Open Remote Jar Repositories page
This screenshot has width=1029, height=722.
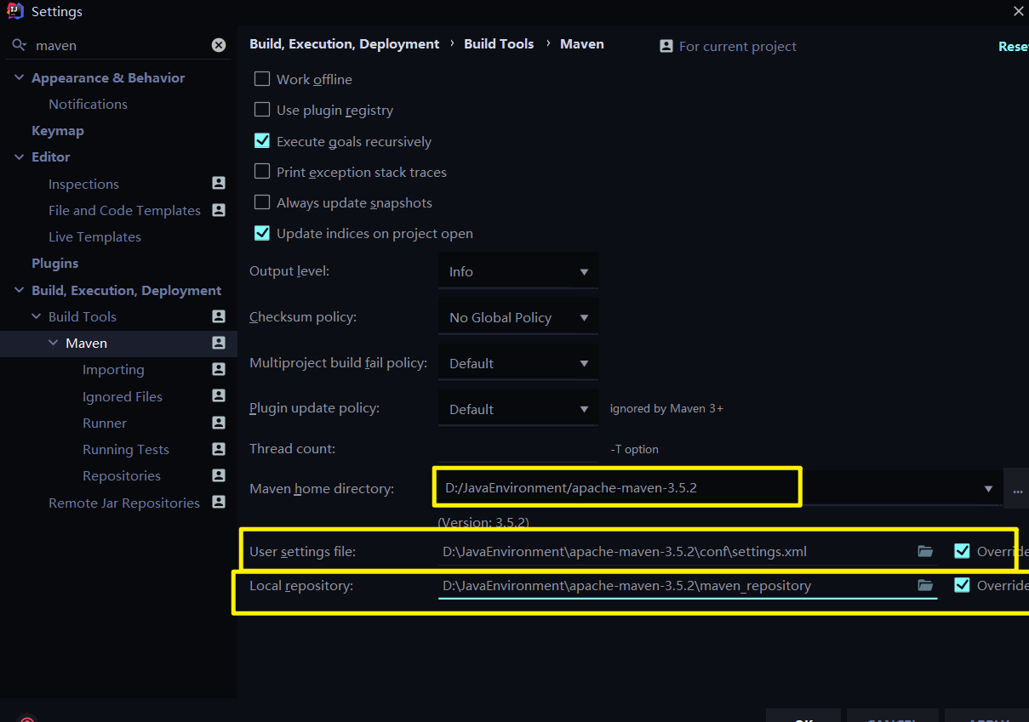point(124,503)
